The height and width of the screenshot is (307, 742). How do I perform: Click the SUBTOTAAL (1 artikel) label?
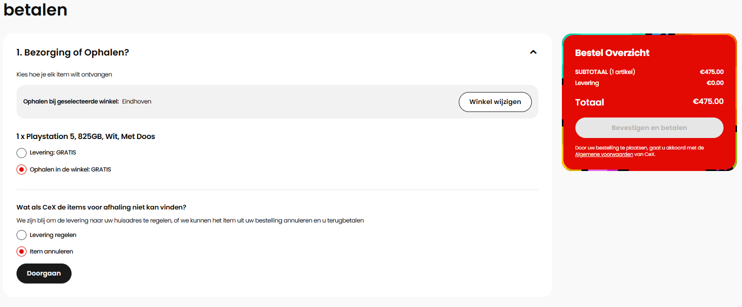tap(605, 72)
